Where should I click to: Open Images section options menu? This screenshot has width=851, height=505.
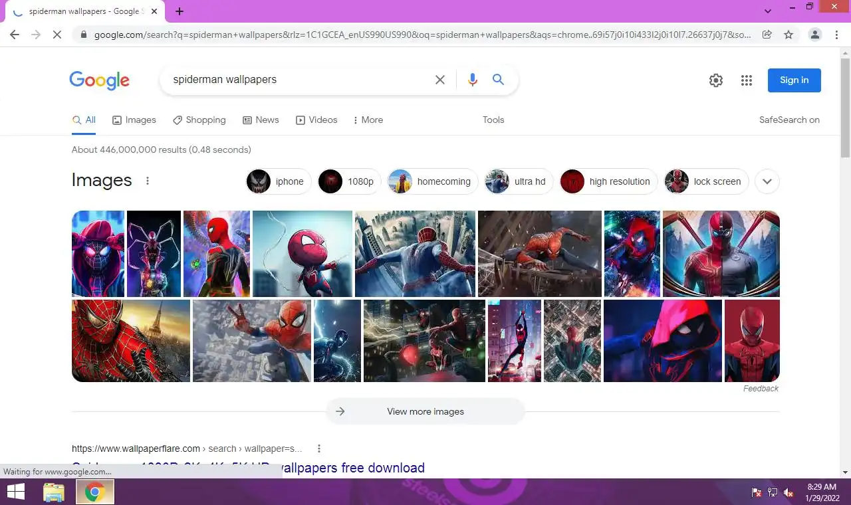coord(148,181)
